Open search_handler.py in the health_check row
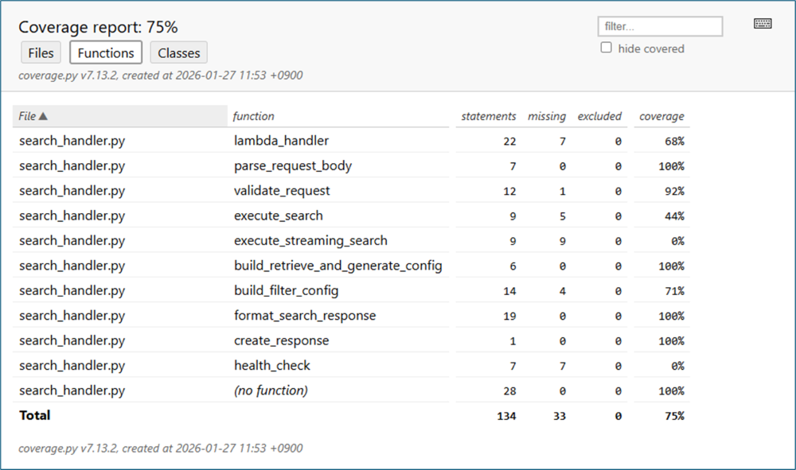 (72, 366)
